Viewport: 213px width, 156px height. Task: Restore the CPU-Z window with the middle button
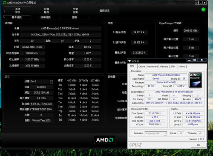[195, 60]
